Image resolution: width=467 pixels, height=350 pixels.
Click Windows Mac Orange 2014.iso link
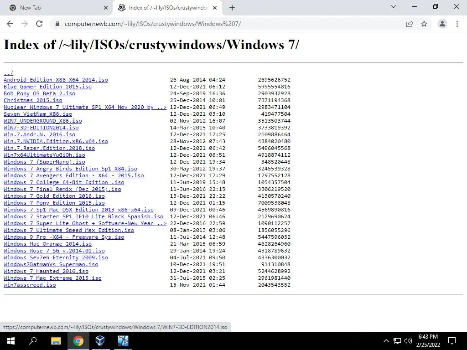pos(47,244)
